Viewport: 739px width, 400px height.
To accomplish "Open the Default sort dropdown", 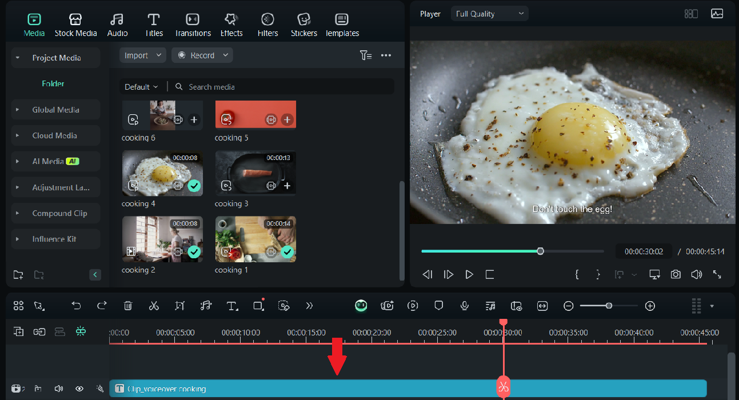I will (x=141, y=87).
